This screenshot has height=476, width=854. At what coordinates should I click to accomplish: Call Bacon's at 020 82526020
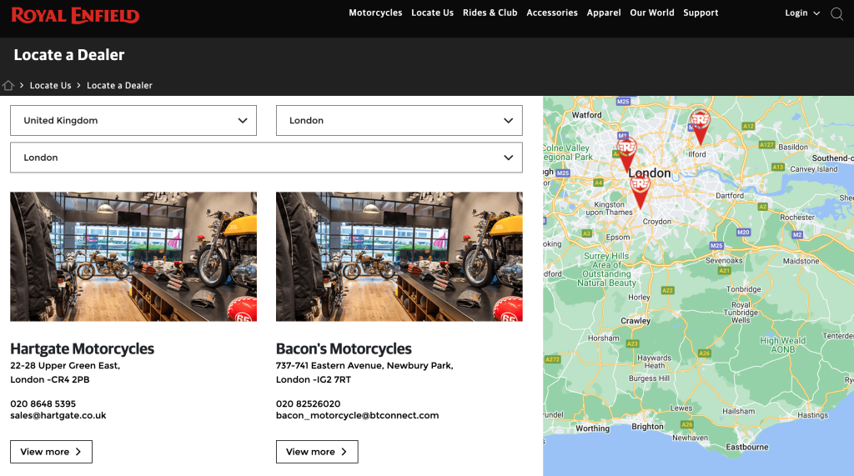(x=309, y=403)
